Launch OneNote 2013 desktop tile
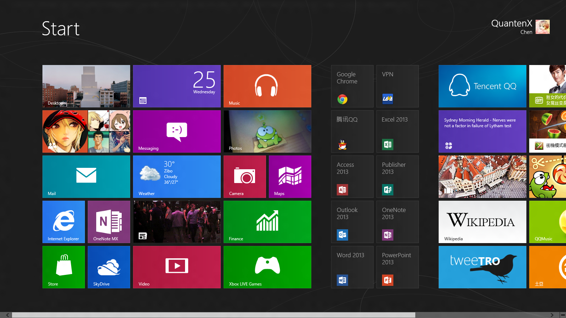 coord(398,222)
